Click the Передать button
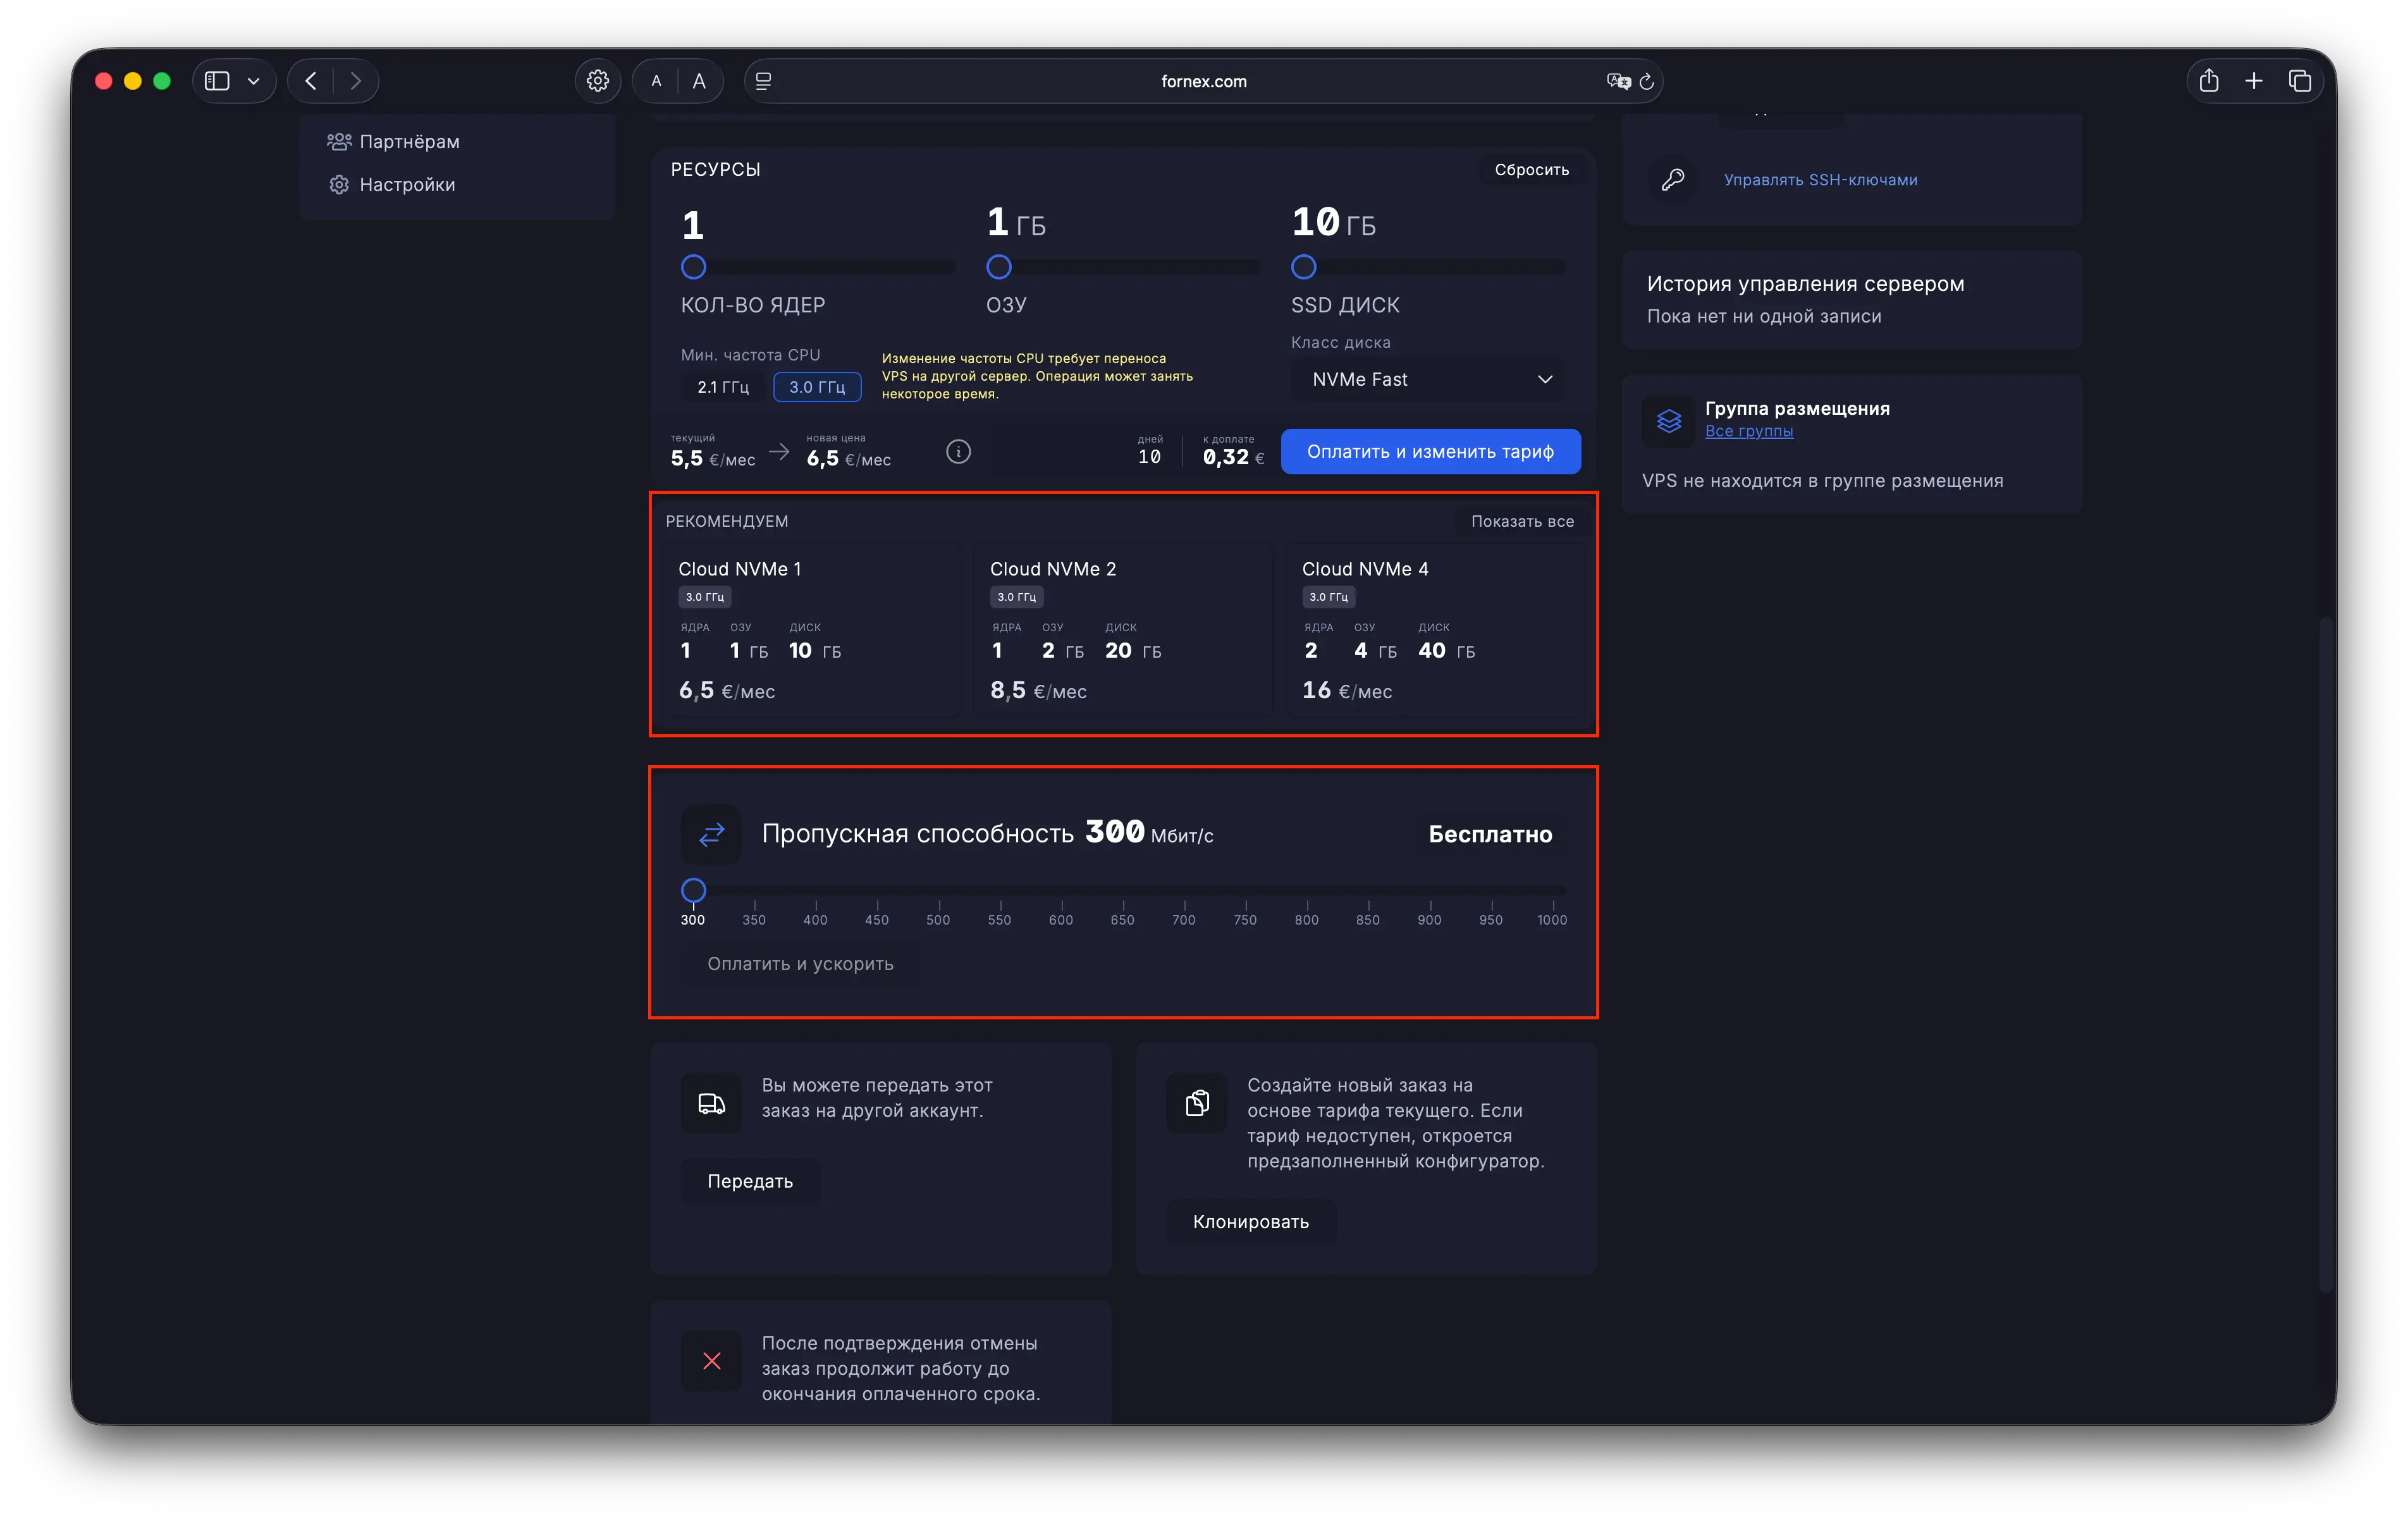Viewport: 2408px width, 1519px height. pyautogui.click(x=750, y=1181)
